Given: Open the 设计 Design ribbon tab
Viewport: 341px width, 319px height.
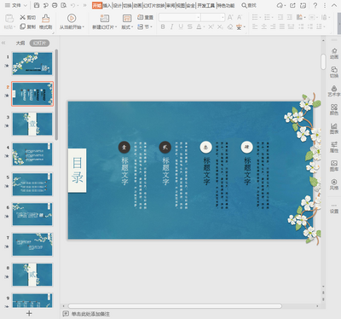Looking at the screenshot, I should click(x=117, y=5).
